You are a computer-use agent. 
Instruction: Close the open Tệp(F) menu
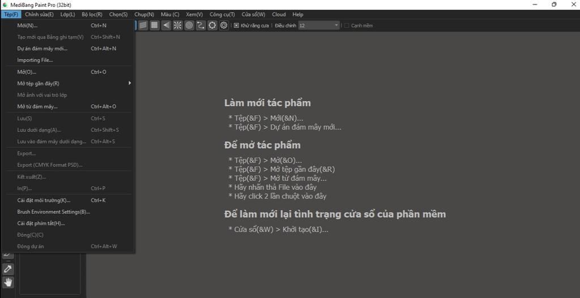(11, 14)
